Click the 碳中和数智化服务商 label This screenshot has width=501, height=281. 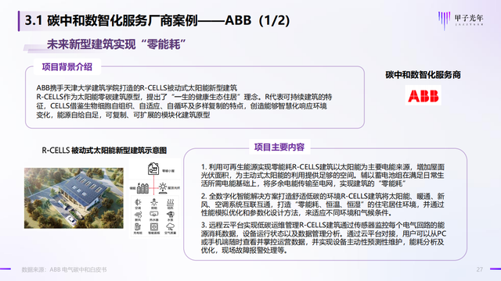click(x=423, y=75)
